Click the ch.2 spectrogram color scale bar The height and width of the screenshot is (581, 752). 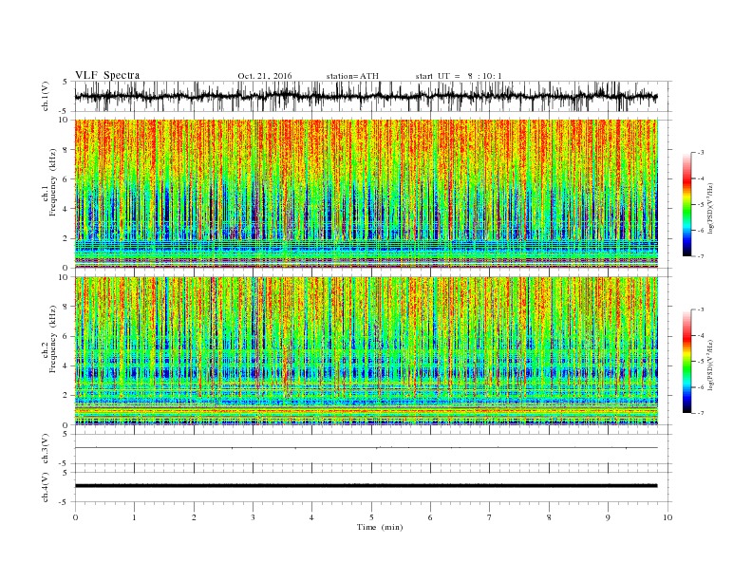click(x=686, y=361)
